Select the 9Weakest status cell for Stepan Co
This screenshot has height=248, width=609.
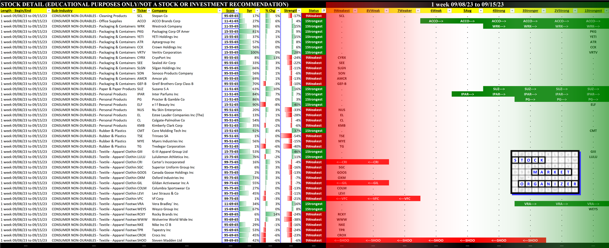314,16
